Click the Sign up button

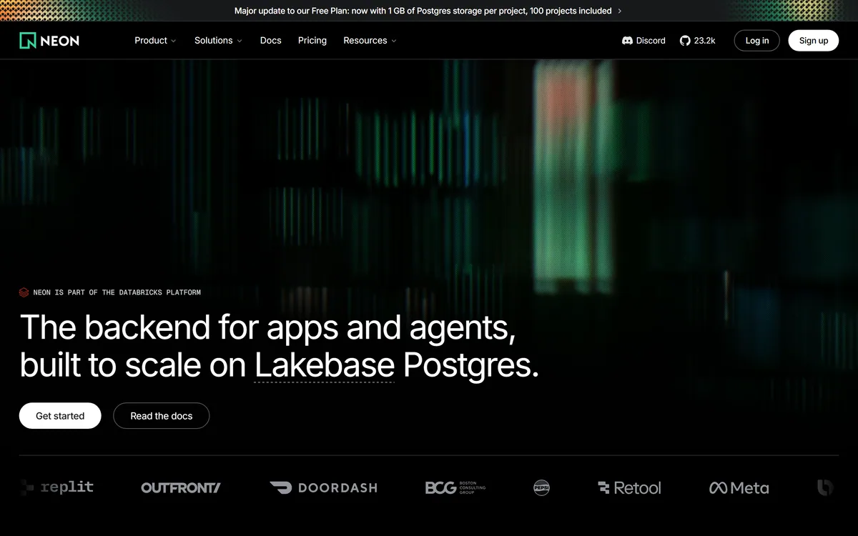[x=814, y=41]
